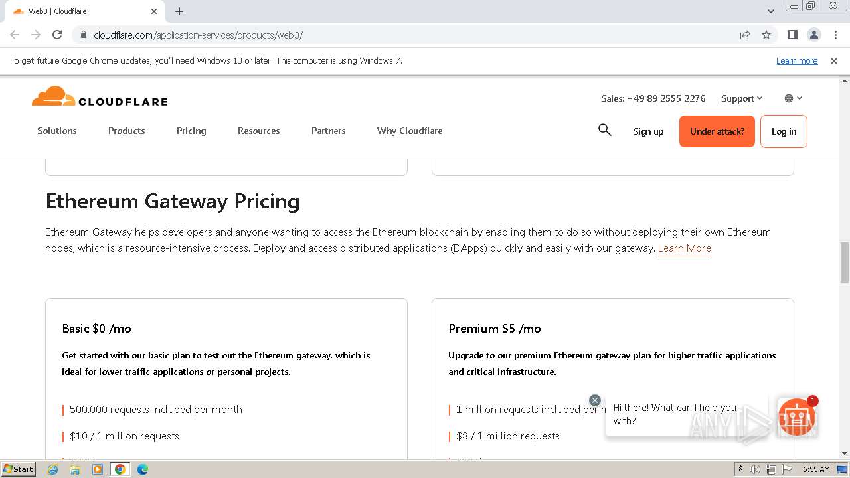The width and height of the screenshot is (850, 478).
Task: Click the page's vertical scrollbar thumb
Action: point(844,262)
